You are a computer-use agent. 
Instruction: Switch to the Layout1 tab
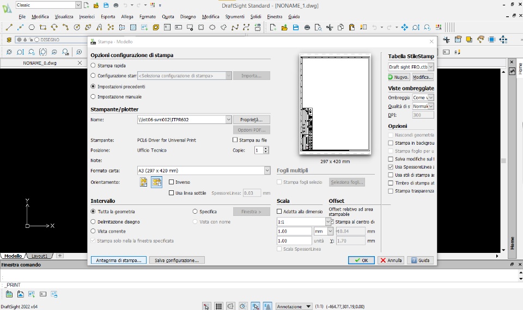(x=39, y=256)
